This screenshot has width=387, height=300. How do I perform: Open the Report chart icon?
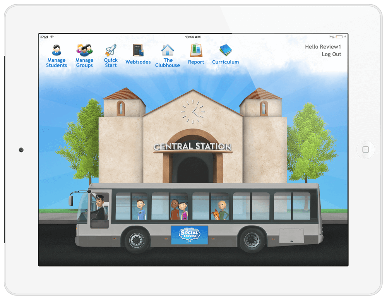click(196, 50)
